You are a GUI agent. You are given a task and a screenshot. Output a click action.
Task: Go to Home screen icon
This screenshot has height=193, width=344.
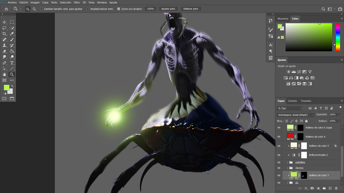[x=6, y=9]
